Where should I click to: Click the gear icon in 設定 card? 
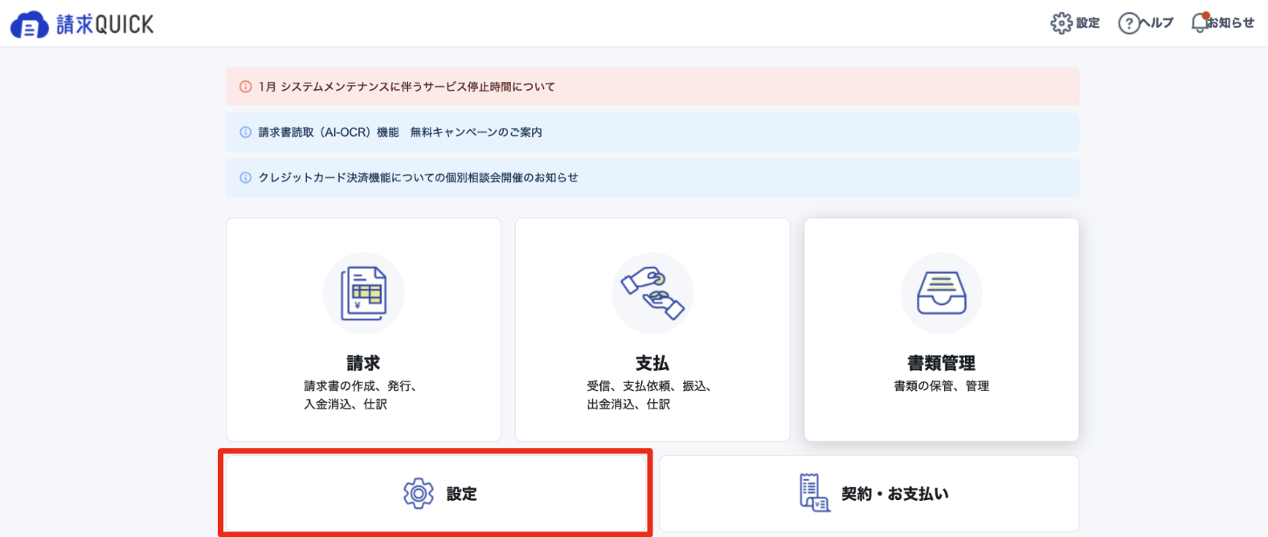(x=419, y=494)
